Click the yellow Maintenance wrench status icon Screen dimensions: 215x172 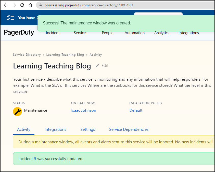pos(17,111)
